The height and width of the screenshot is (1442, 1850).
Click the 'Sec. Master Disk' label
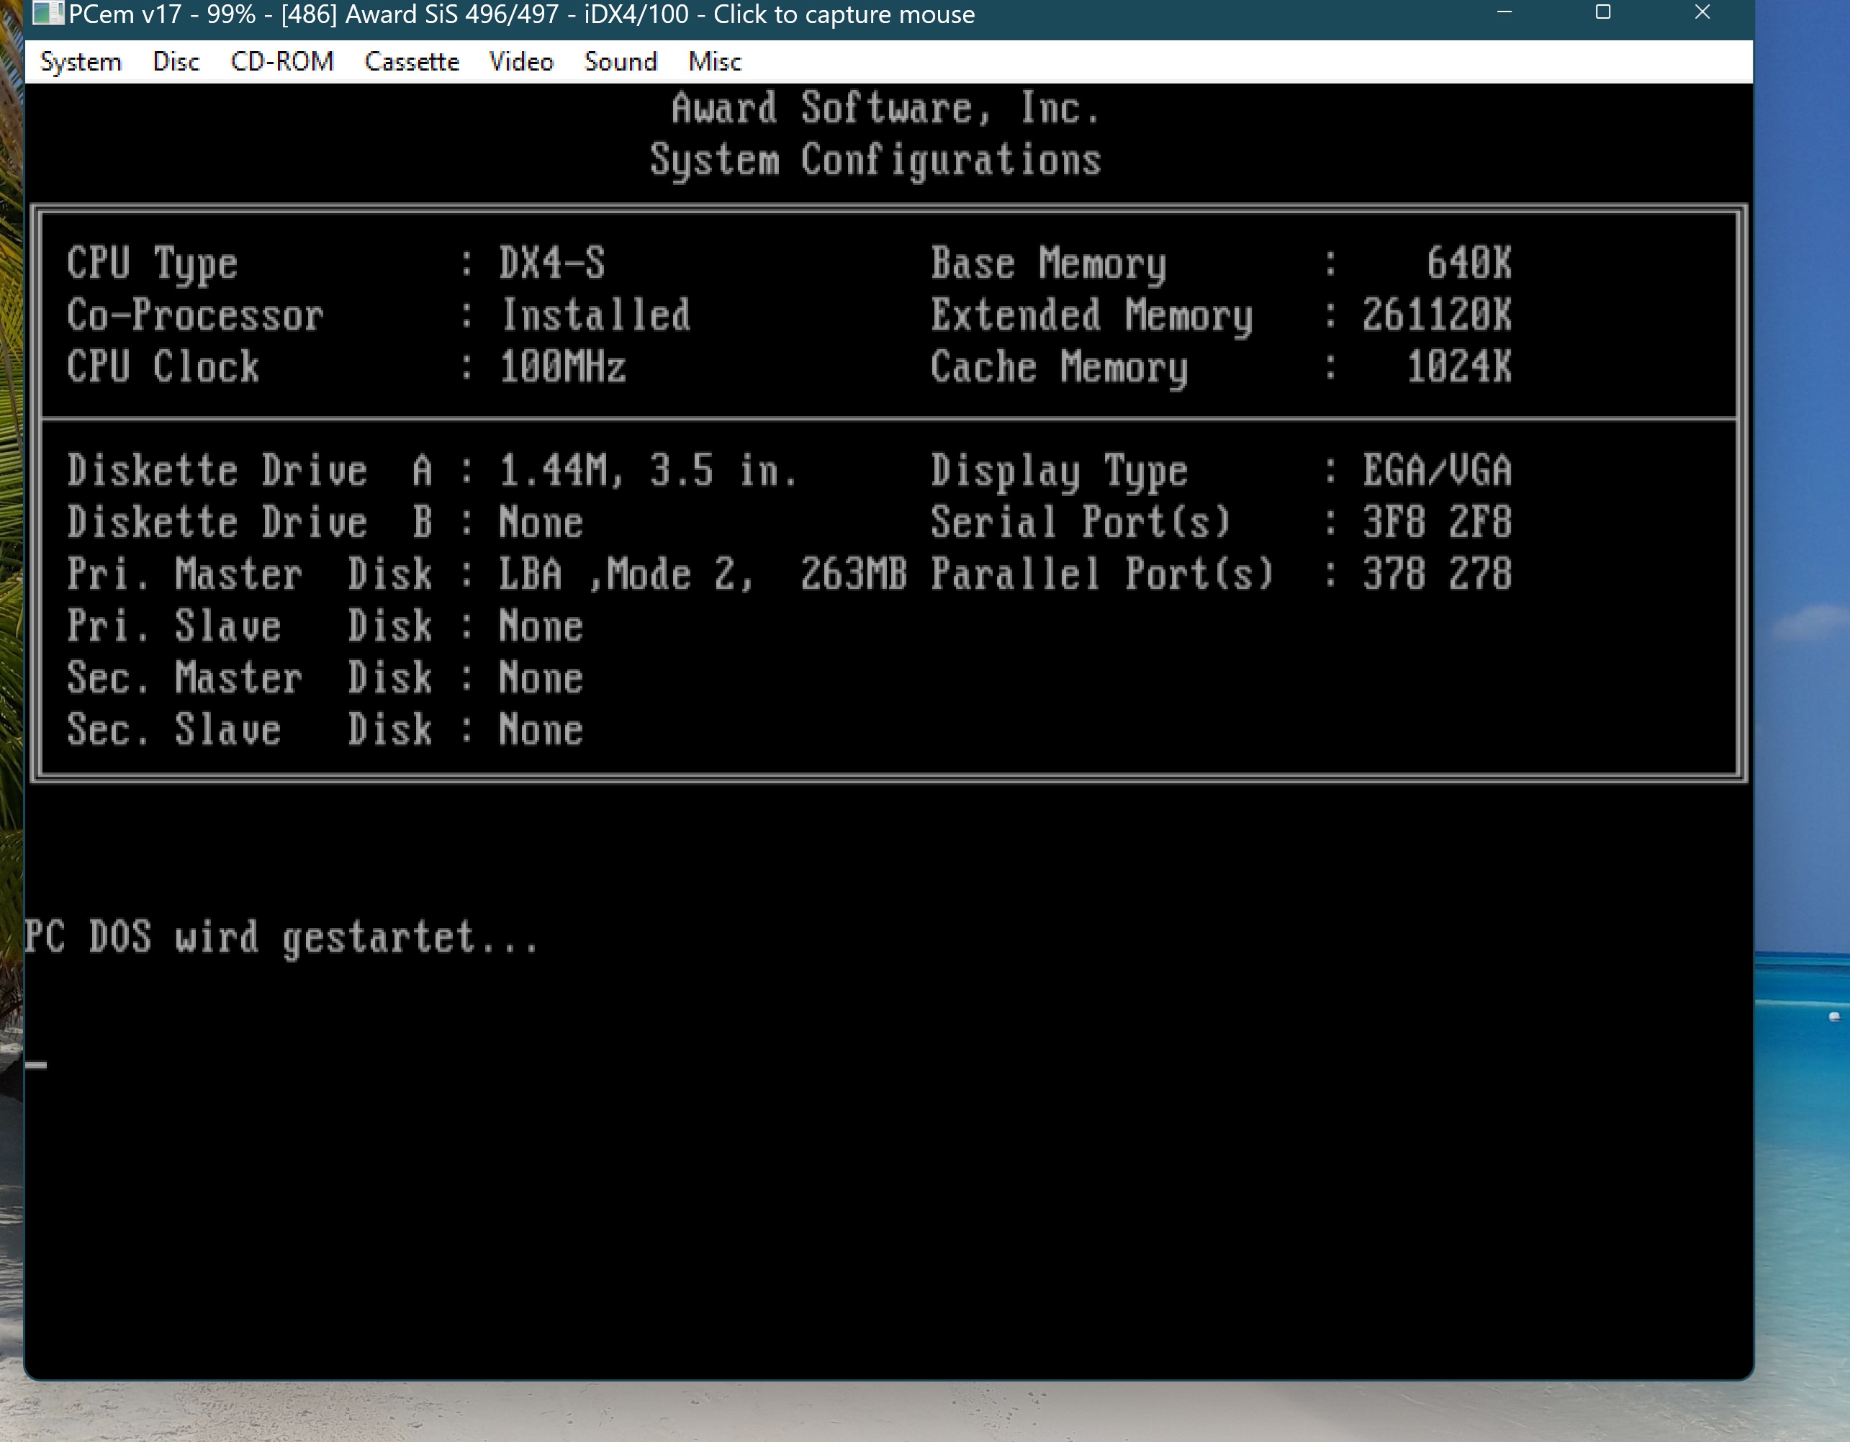(x=251, y=677)
